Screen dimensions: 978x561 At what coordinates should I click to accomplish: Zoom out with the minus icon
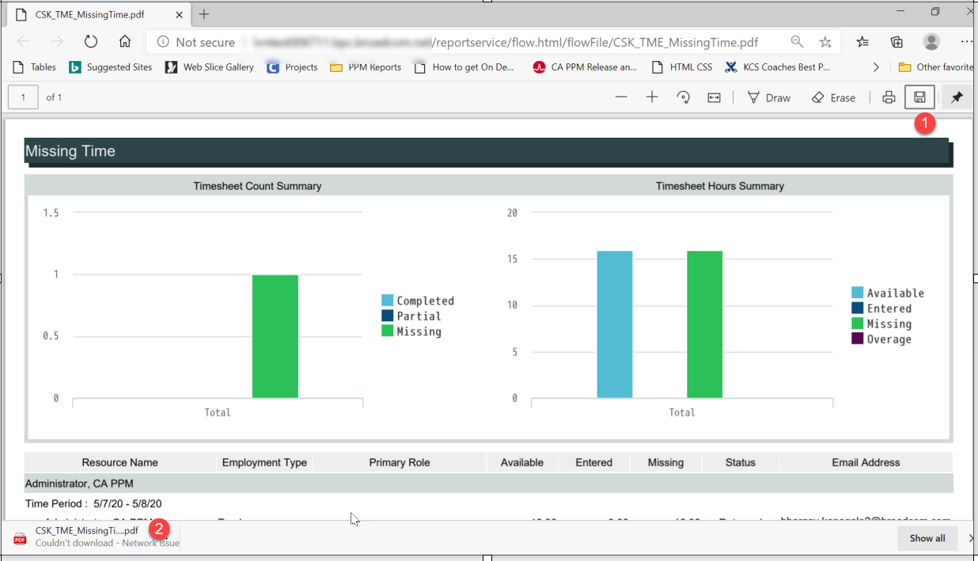point(621,97)
